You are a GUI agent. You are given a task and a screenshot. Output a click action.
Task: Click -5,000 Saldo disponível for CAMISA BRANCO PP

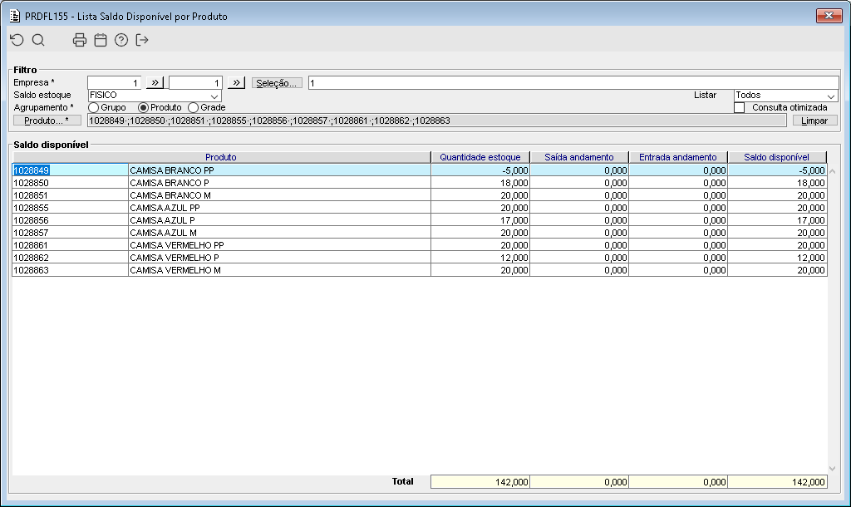click(777, 170)
